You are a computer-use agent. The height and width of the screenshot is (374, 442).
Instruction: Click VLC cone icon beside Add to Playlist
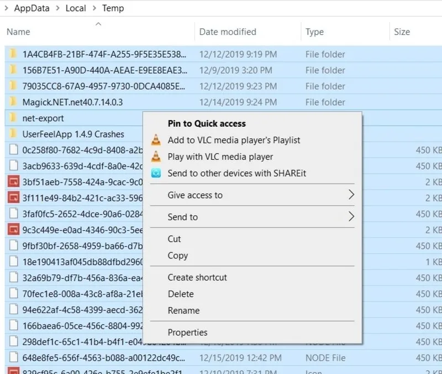pos(156,140)
